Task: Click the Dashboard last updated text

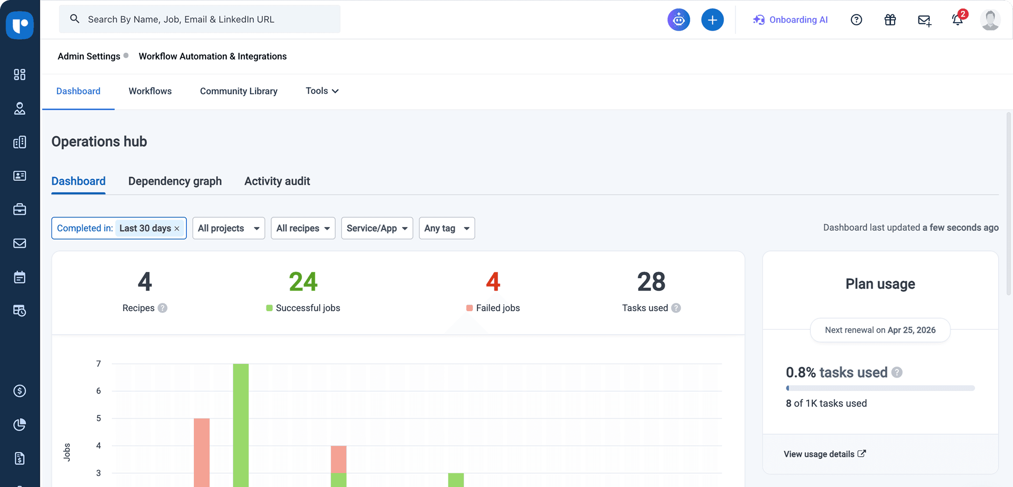Action: [x=911, y=227]
